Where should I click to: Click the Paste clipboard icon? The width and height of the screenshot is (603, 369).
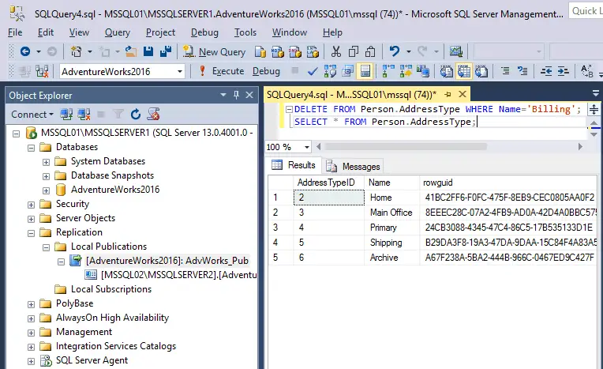(x=370, y=51)
